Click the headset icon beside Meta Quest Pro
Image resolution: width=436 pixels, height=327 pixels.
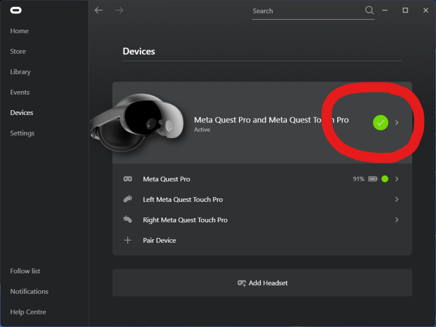(x=128, y=179)
